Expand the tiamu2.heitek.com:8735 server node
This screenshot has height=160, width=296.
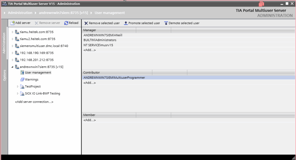13,39
